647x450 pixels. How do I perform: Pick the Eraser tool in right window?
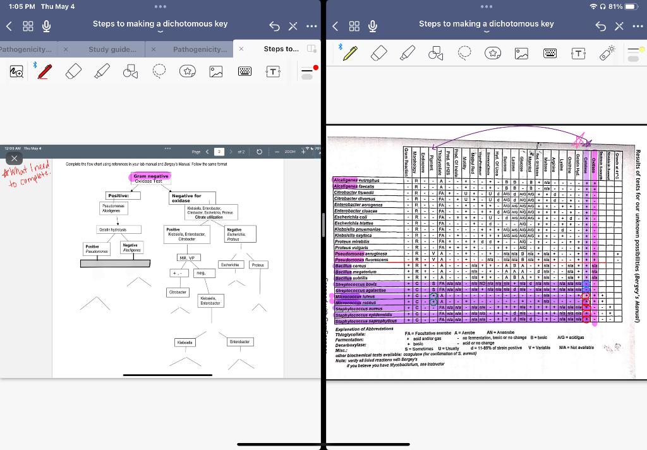379,53
